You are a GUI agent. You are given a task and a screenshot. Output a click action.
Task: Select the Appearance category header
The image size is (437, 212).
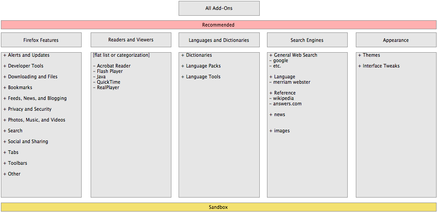click(396, 40)
